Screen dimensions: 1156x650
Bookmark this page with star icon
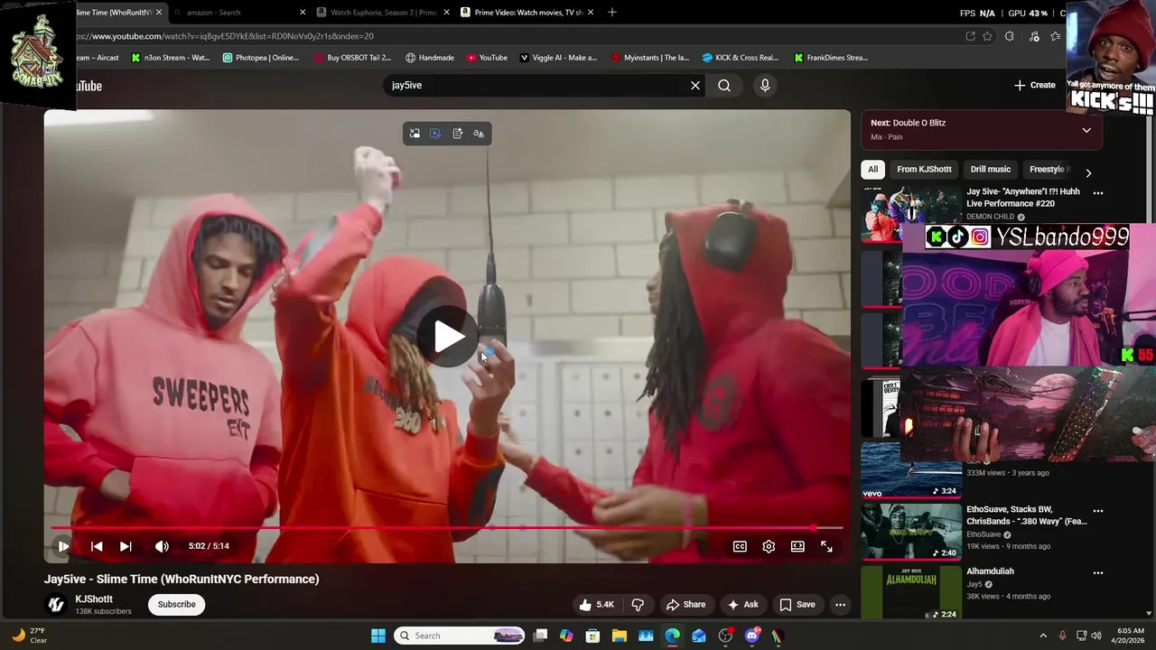988,36
